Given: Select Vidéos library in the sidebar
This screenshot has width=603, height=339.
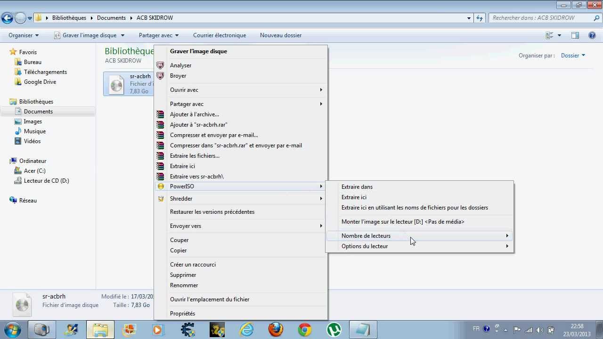Looking at the screenshot, I should (x=33, y=141).
